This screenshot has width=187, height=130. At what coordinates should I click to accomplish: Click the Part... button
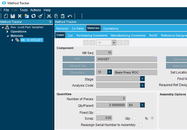79,59
